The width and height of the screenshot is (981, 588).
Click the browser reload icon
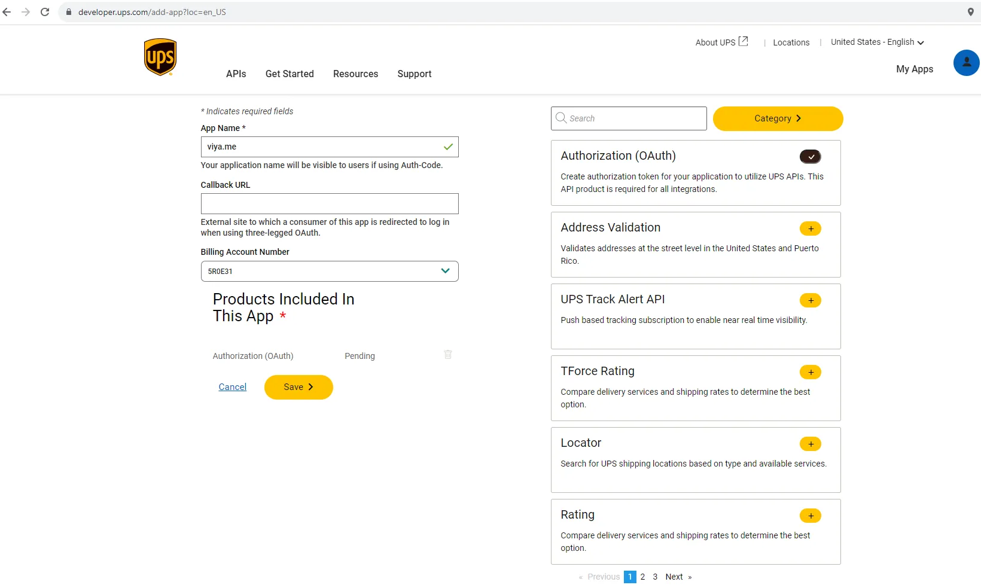click(x=45, y=12)
